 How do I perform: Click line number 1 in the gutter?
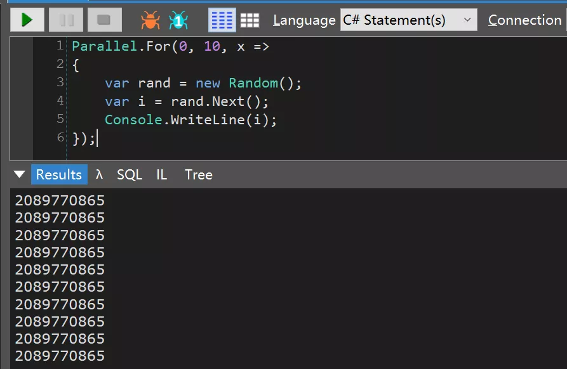pos(60,46)
